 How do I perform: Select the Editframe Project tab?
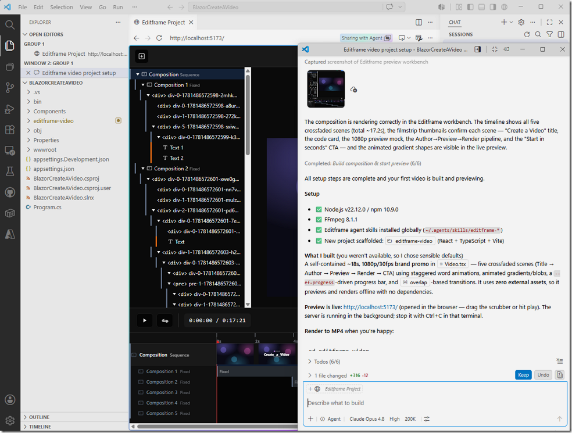[163, 22]
